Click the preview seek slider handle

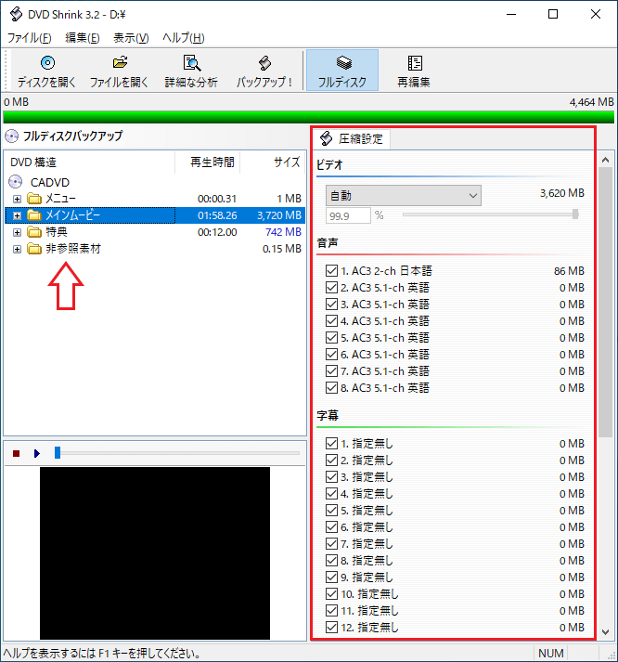point(57,452)
